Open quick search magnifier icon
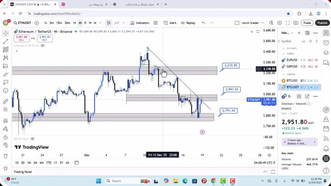Viewport: 331px width, 186px height. (x=271, y=23)
